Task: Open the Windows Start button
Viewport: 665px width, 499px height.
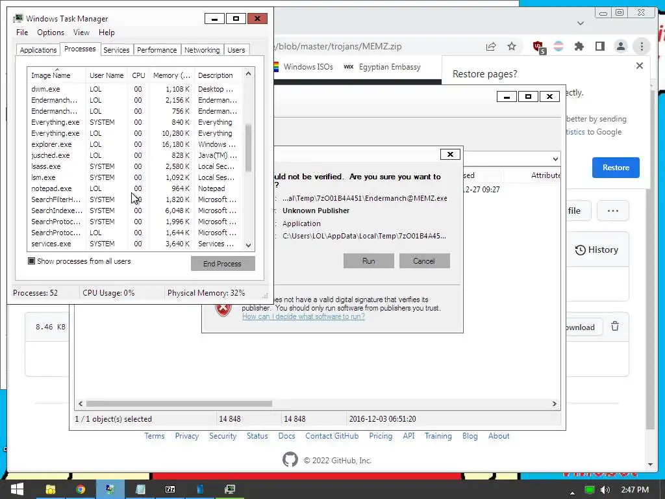Action: point(16,489)
